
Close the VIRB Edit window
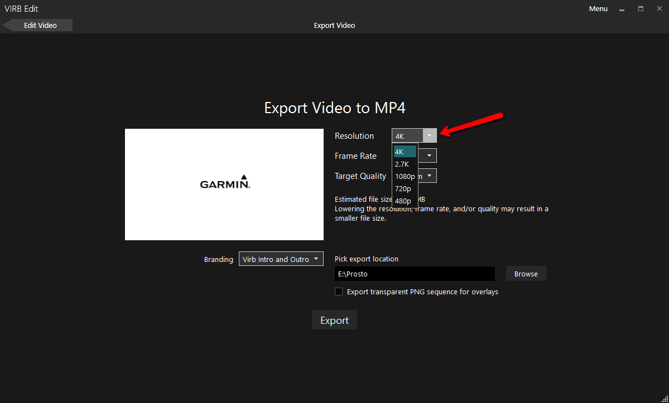click(658, 9)
